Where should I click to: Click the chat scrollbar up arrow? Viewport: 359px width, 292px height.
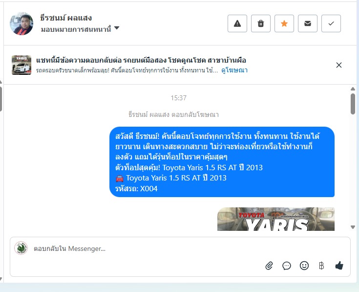point(353,89)
